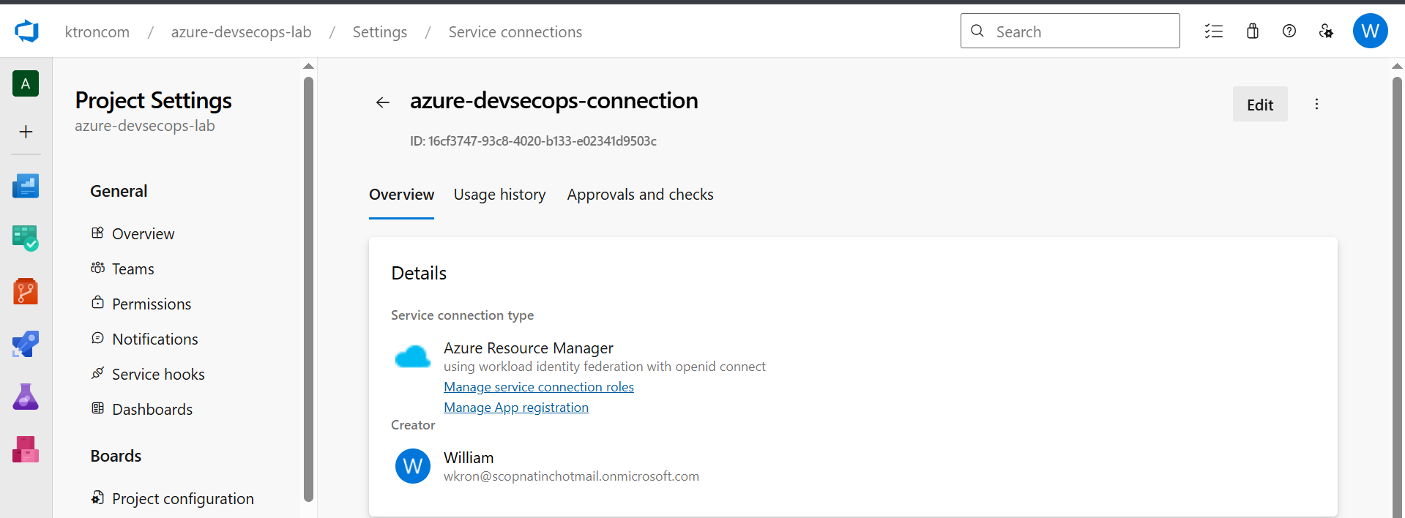1405x518 pixels.
Task: Switch to the Usage history tab
Action: (499, 195)
